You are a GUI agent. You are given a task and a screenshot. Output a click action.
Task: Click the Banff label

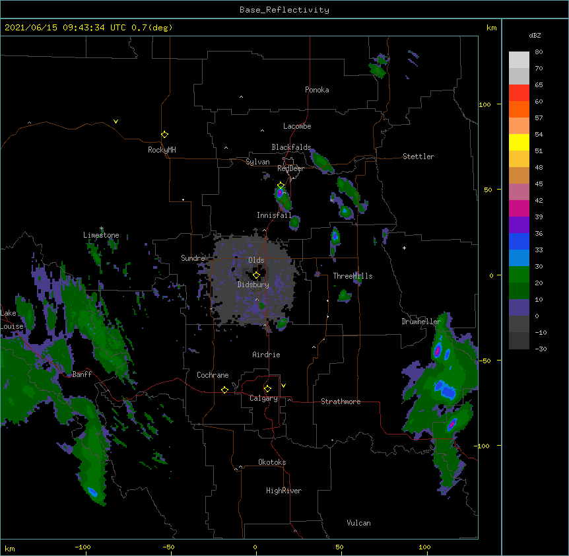pos(82,374)
